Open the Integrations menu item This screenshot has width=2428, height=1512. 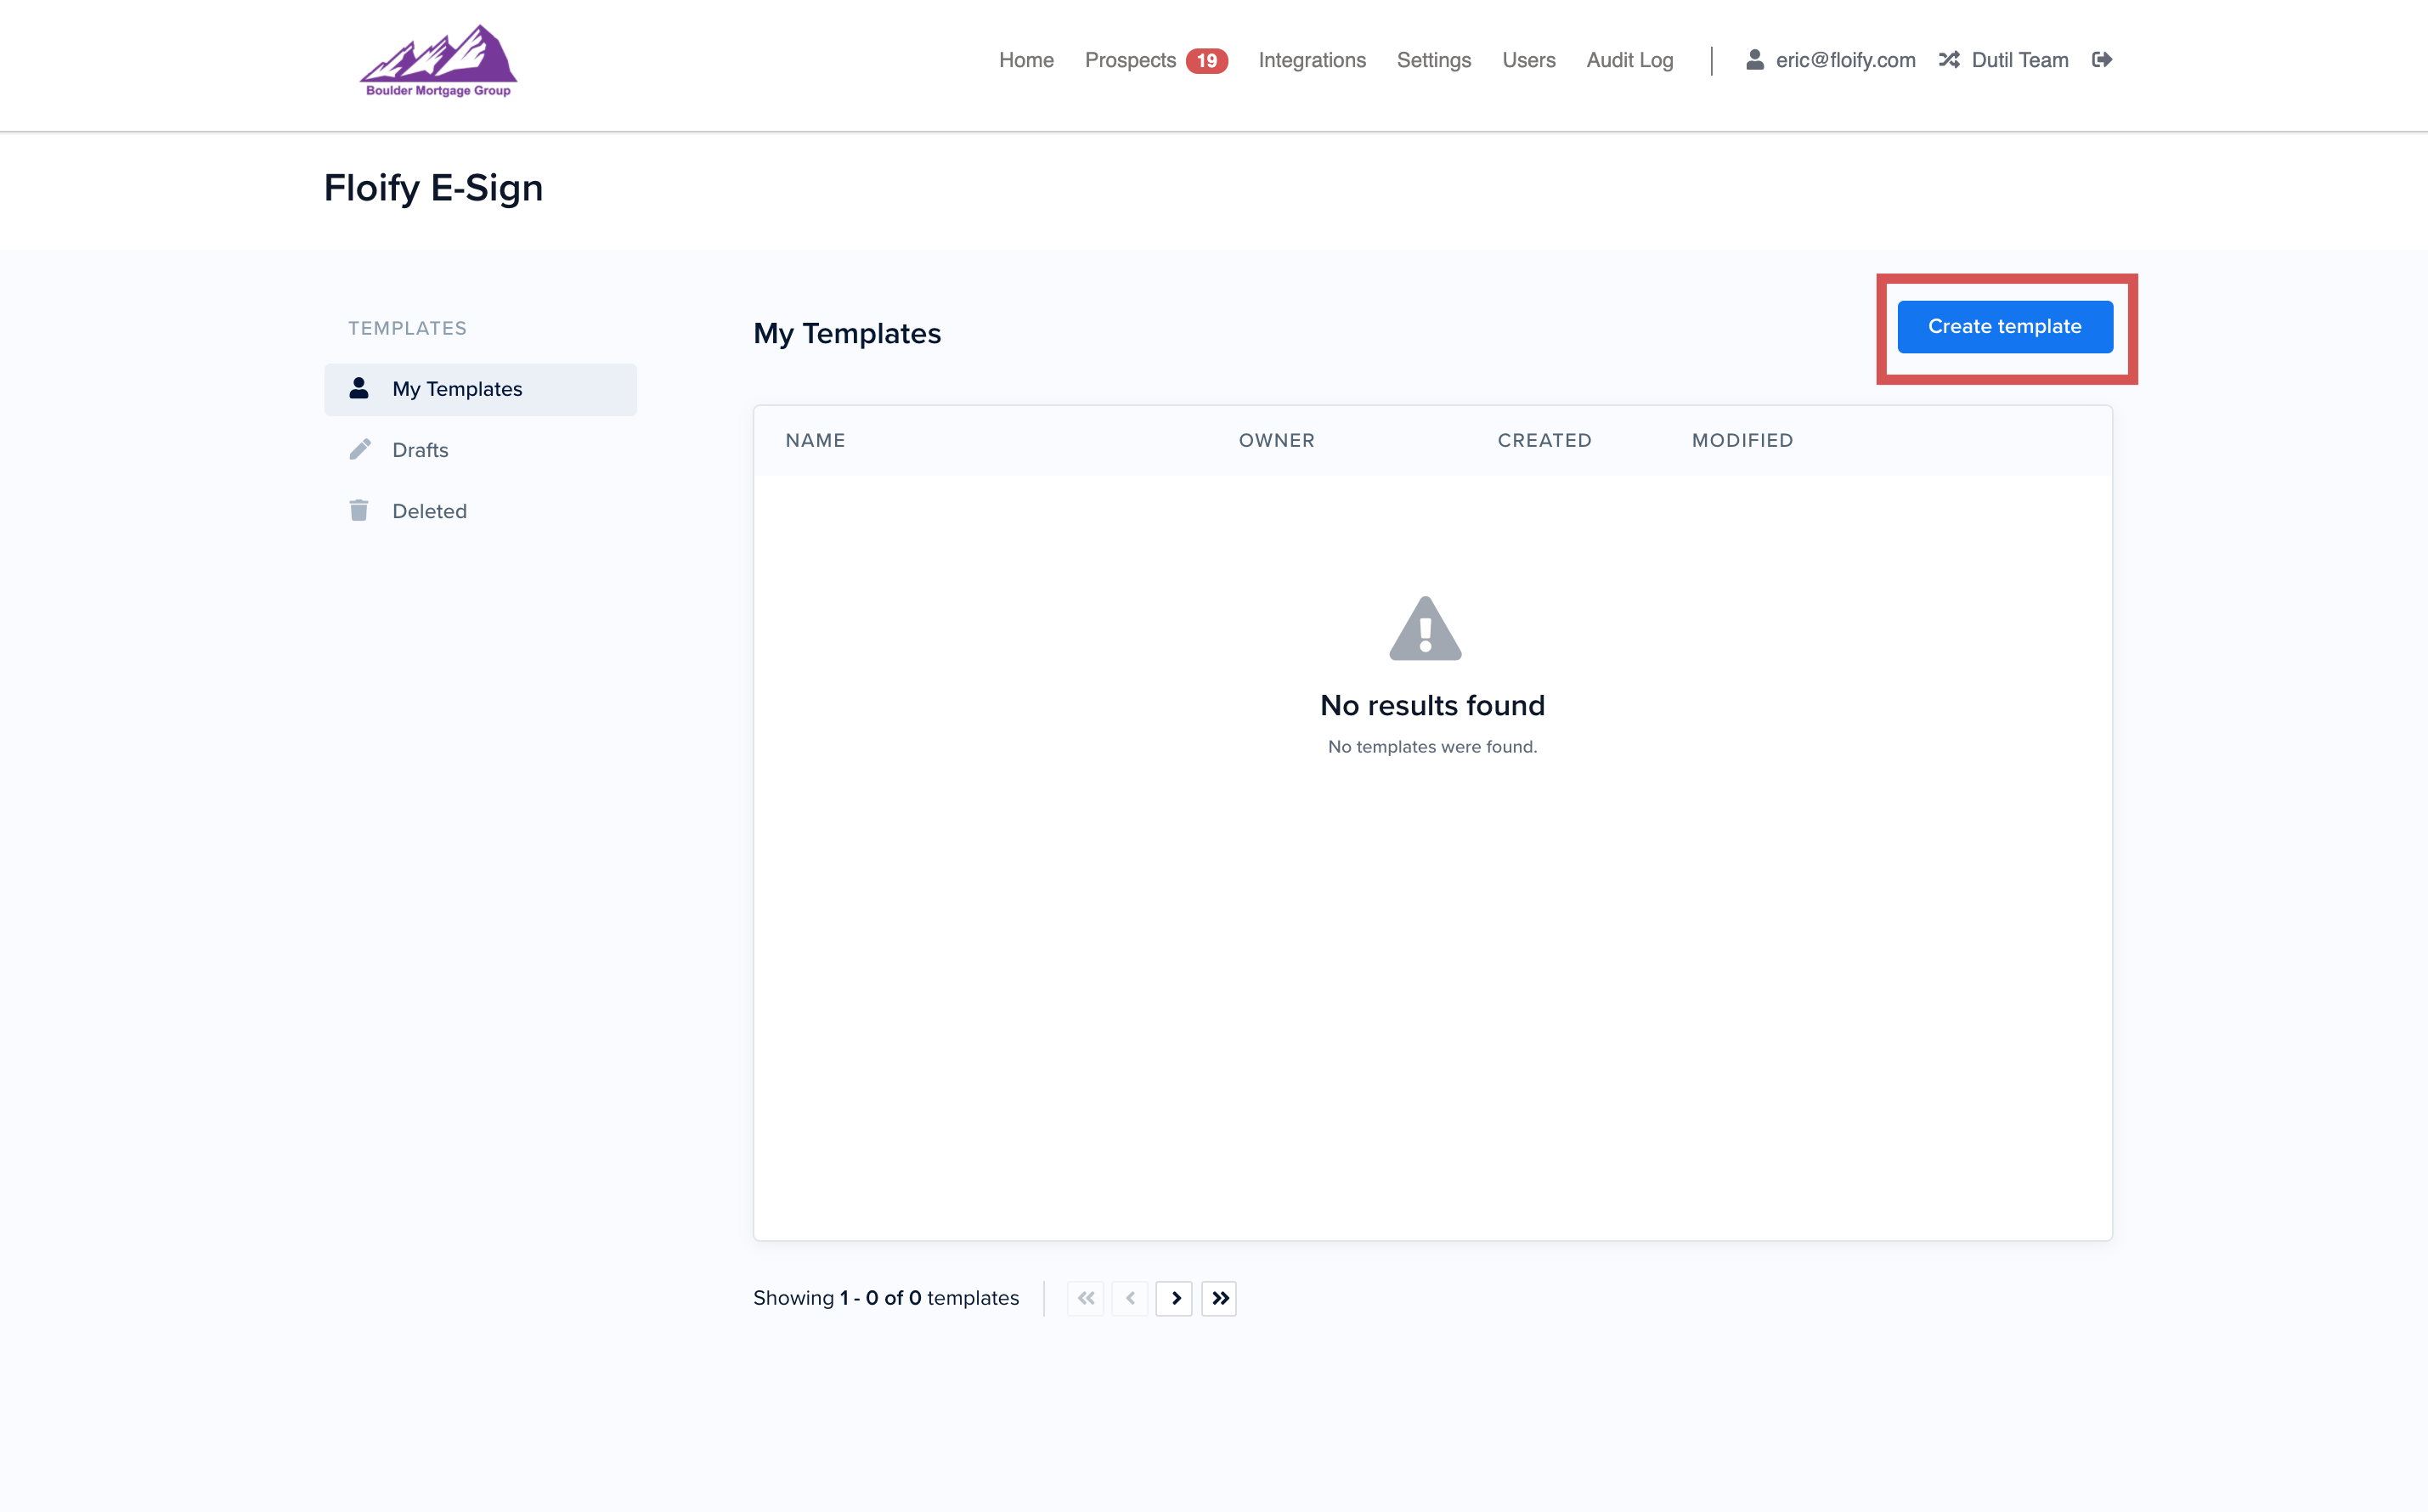1312,60
